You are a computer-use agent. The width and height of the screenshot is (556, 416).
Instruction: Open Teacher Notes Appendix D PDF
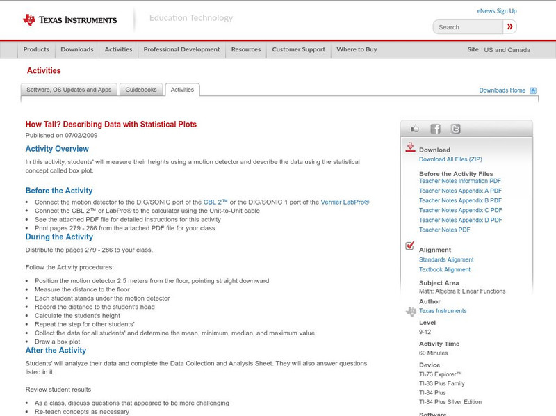click(x=460, y=220)
